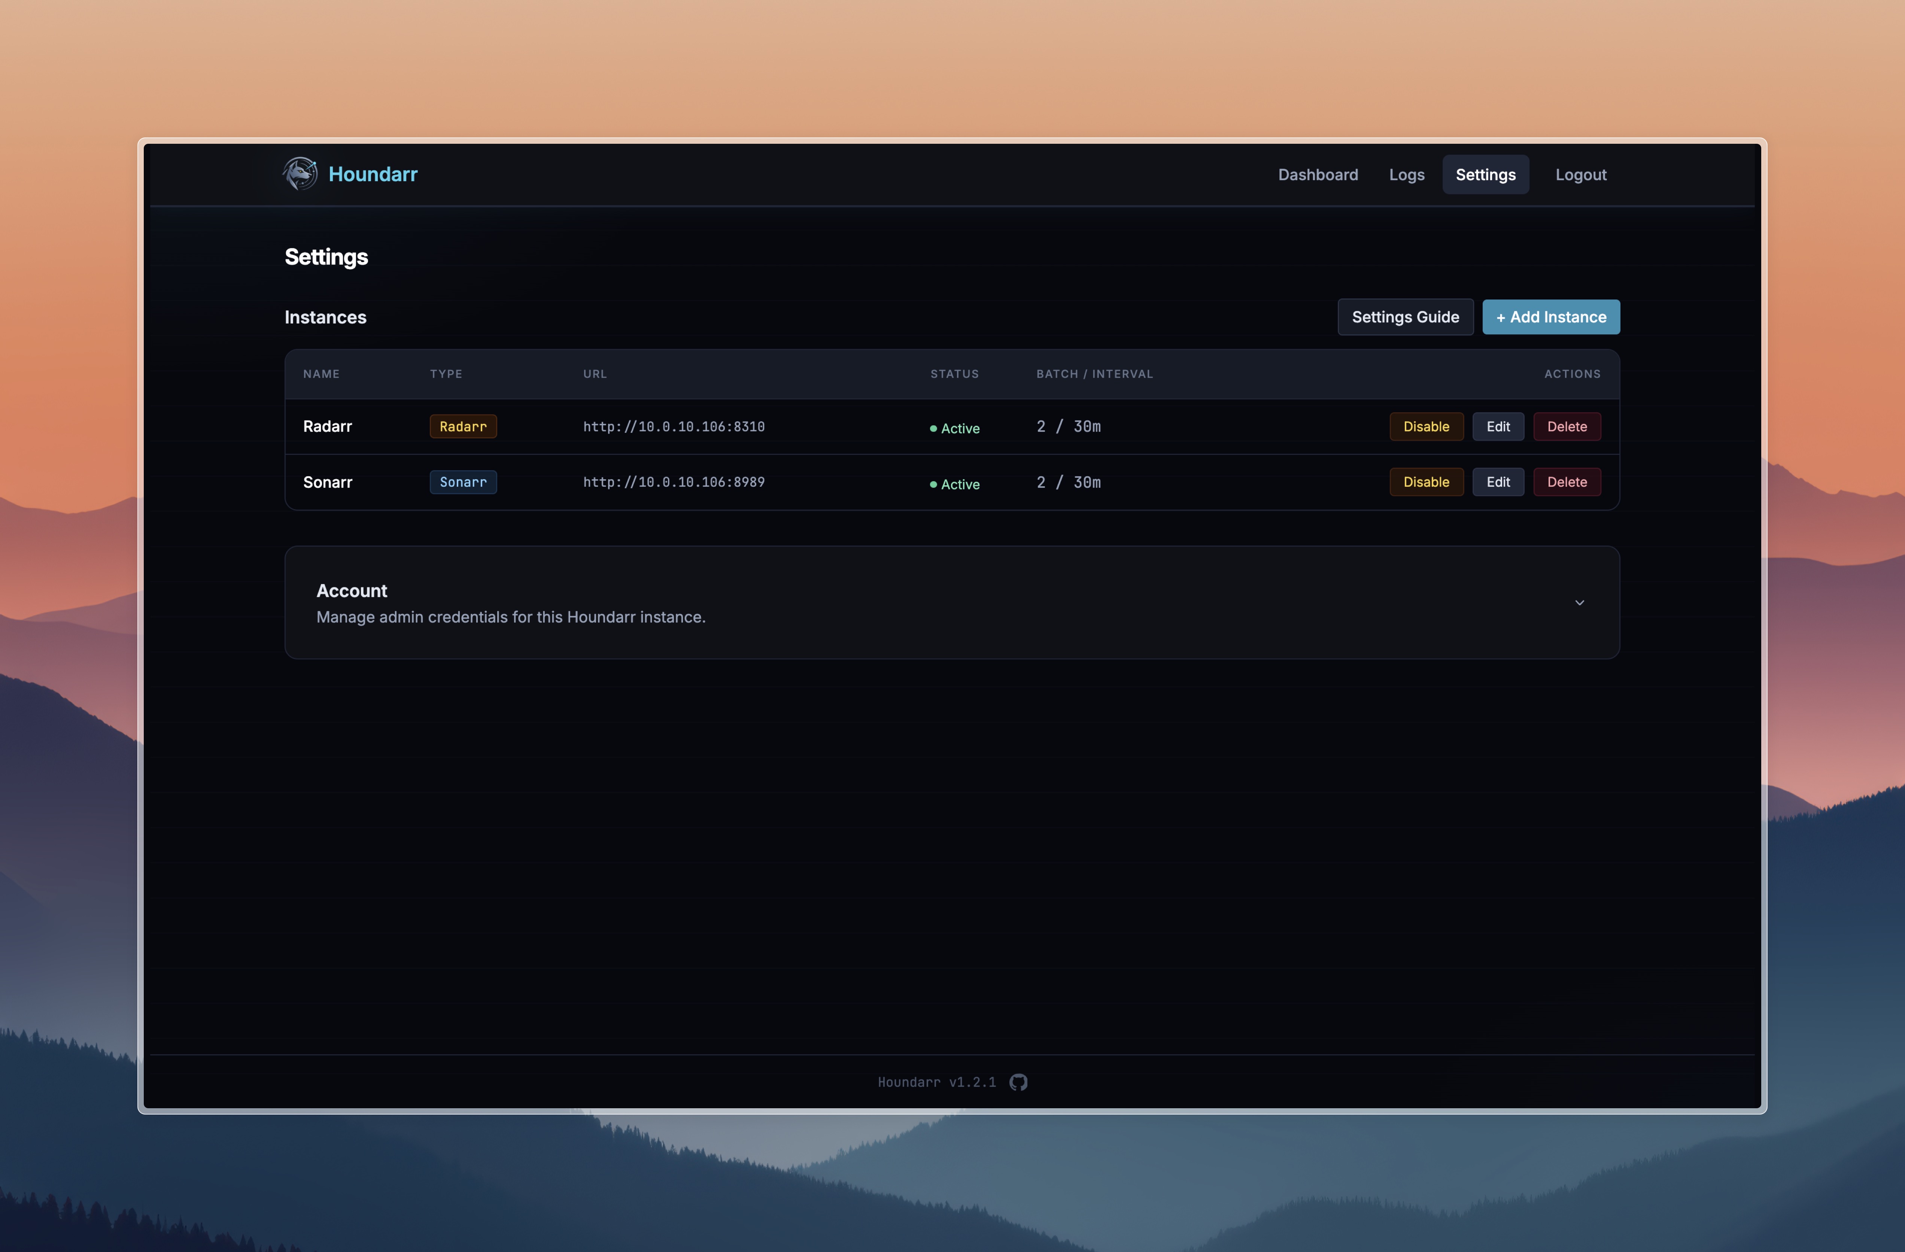This screenshot has height=1252, width=1905.
Task: Click the Houndarr wolf logo icon
Action: click(x=300, y=174)
